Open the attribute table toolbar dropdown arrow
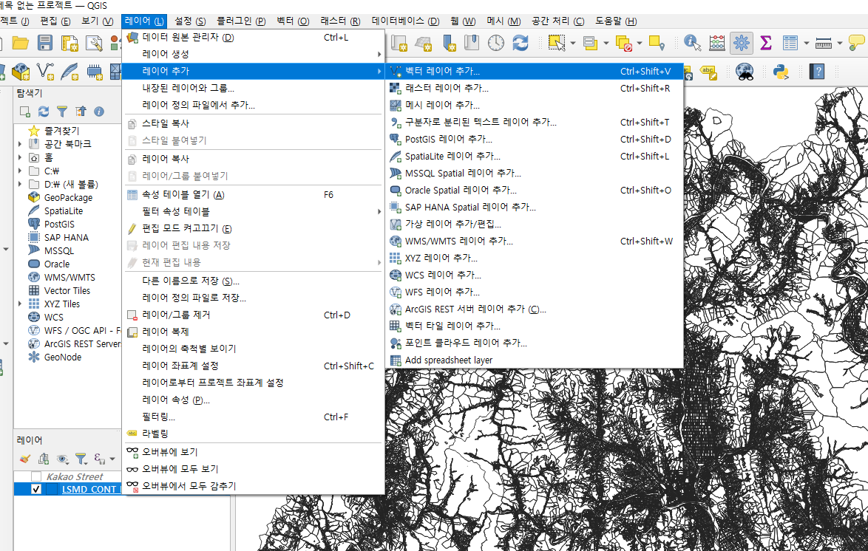This screenshot has height=551, width=868. tap(806, 43)
